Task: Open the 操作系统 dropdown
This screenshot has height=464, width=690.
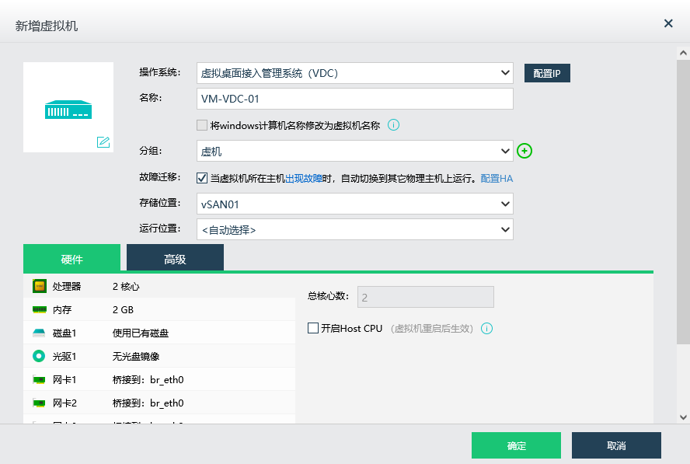Action: [354, 74]
